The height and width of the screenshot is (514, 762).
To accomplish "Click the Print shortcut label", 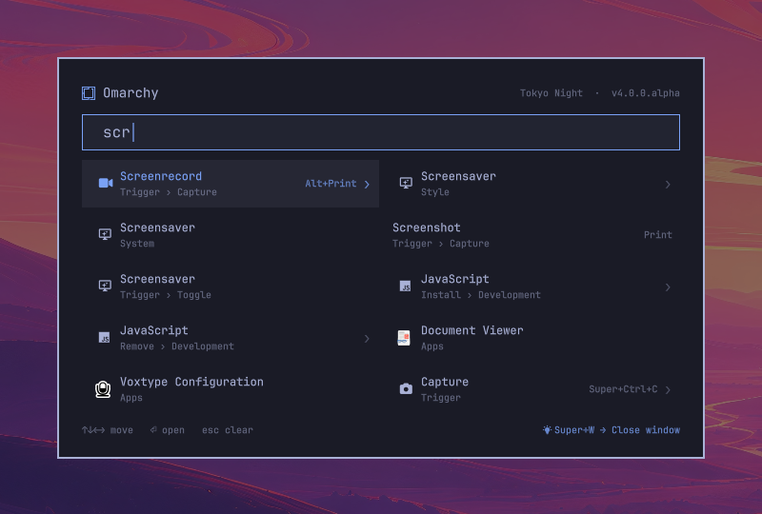I will (658, 235).
